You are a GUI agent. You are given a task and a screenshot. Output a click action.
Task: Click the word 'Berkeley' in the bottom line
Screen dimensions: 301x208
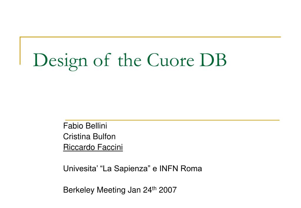79,190
